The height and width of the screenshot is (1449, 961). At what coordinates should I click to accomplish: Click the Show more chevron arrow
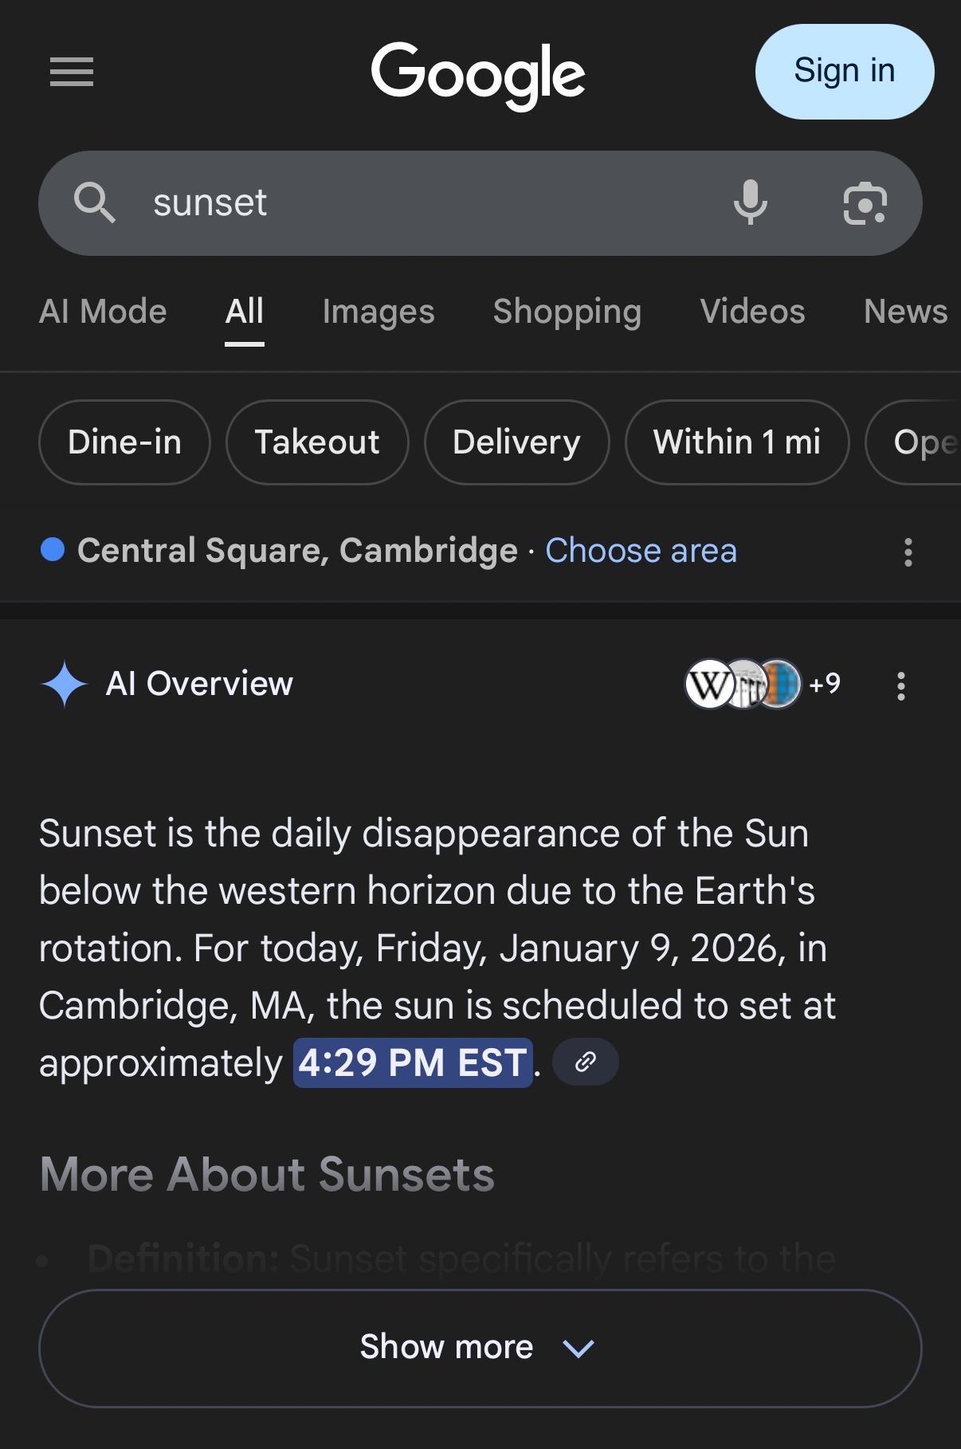[579, 1348]
